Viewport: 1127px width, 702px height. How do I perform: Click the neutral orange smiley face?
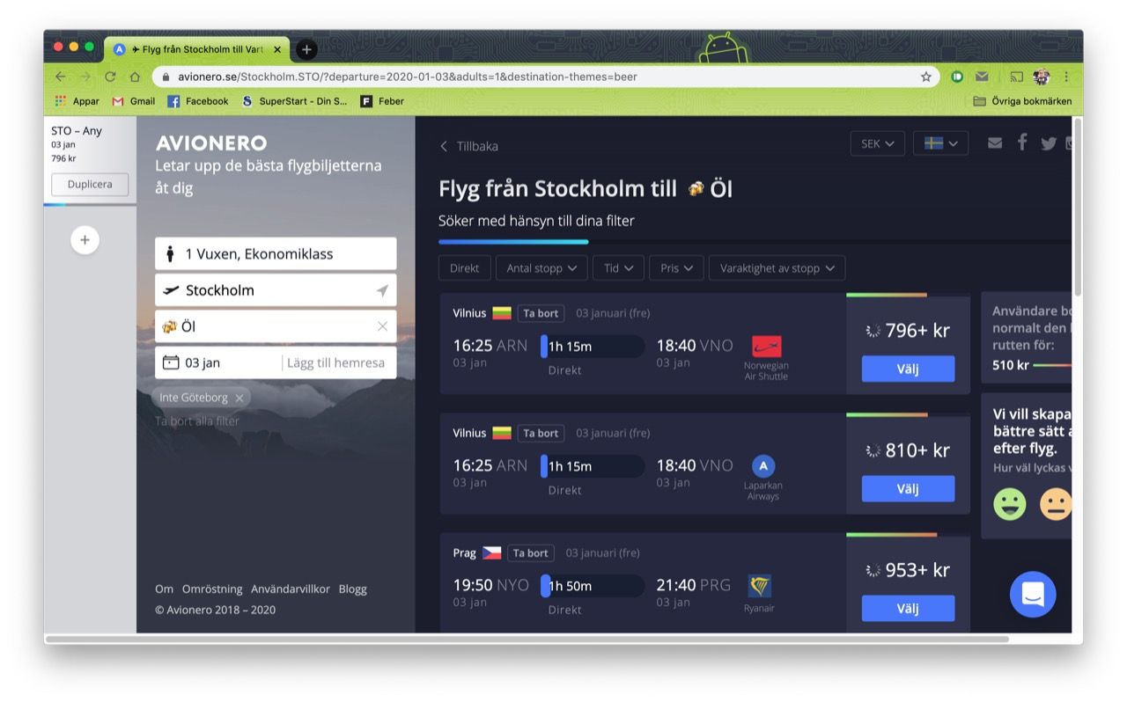pyautogui.click(x=1056, y=504)
